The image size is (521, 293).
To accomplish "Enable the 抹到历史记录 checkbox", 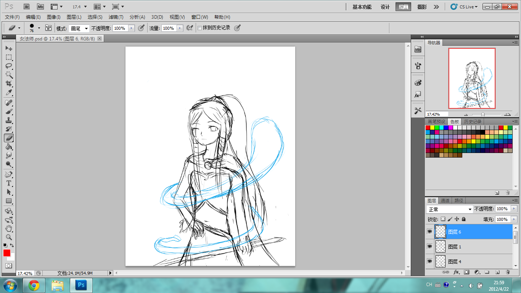I will (x=199, y=28).
